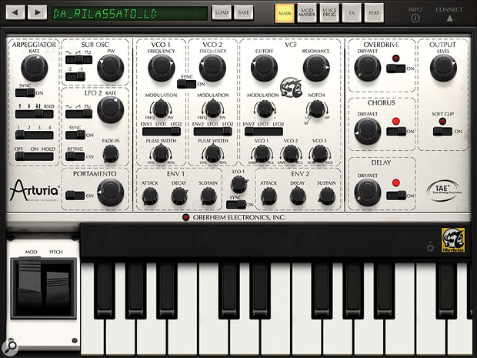Viewport: 477px width, 358px height.
Task: Click the VCO 1 modulation source selector
Action: [162, 131]
